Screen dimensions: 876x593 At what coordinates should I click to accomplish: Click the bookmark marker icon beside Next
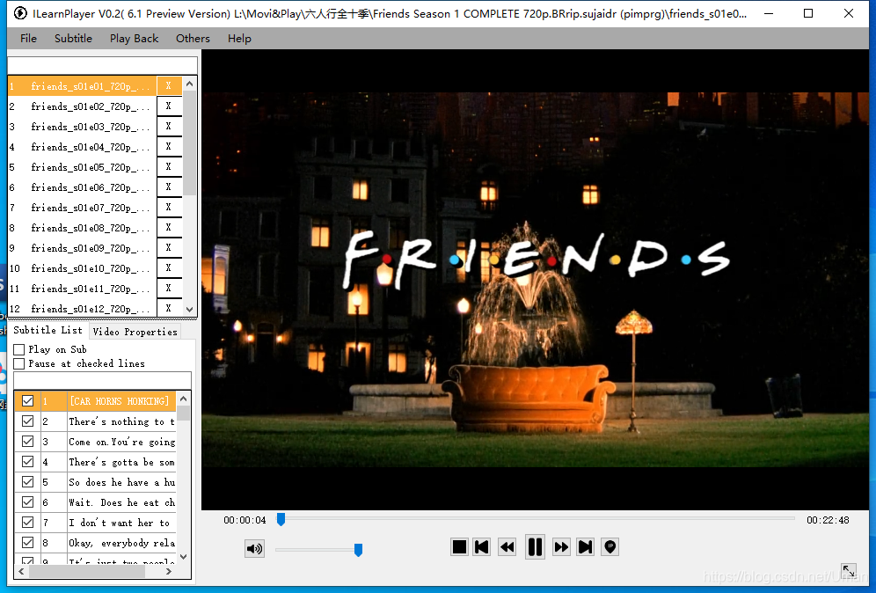point(610,546)
